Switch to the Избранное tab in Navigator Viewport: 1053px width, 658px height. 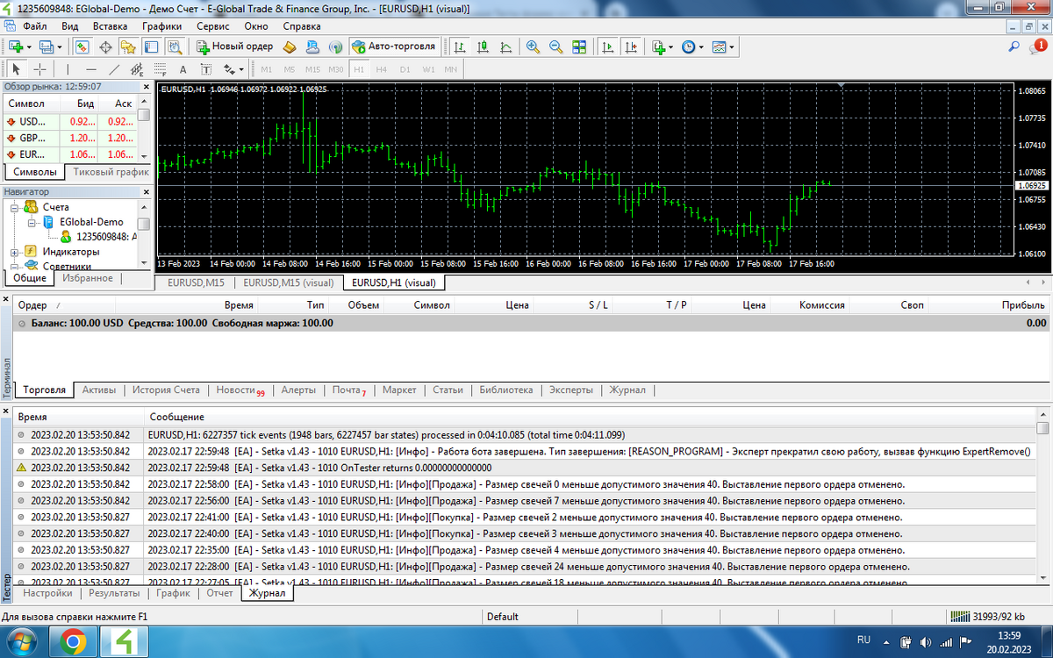pyautogui.click(x=88, y=278)
